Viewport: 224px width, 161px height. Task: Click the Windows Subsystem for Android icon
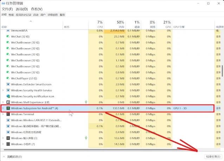[8, 108]
